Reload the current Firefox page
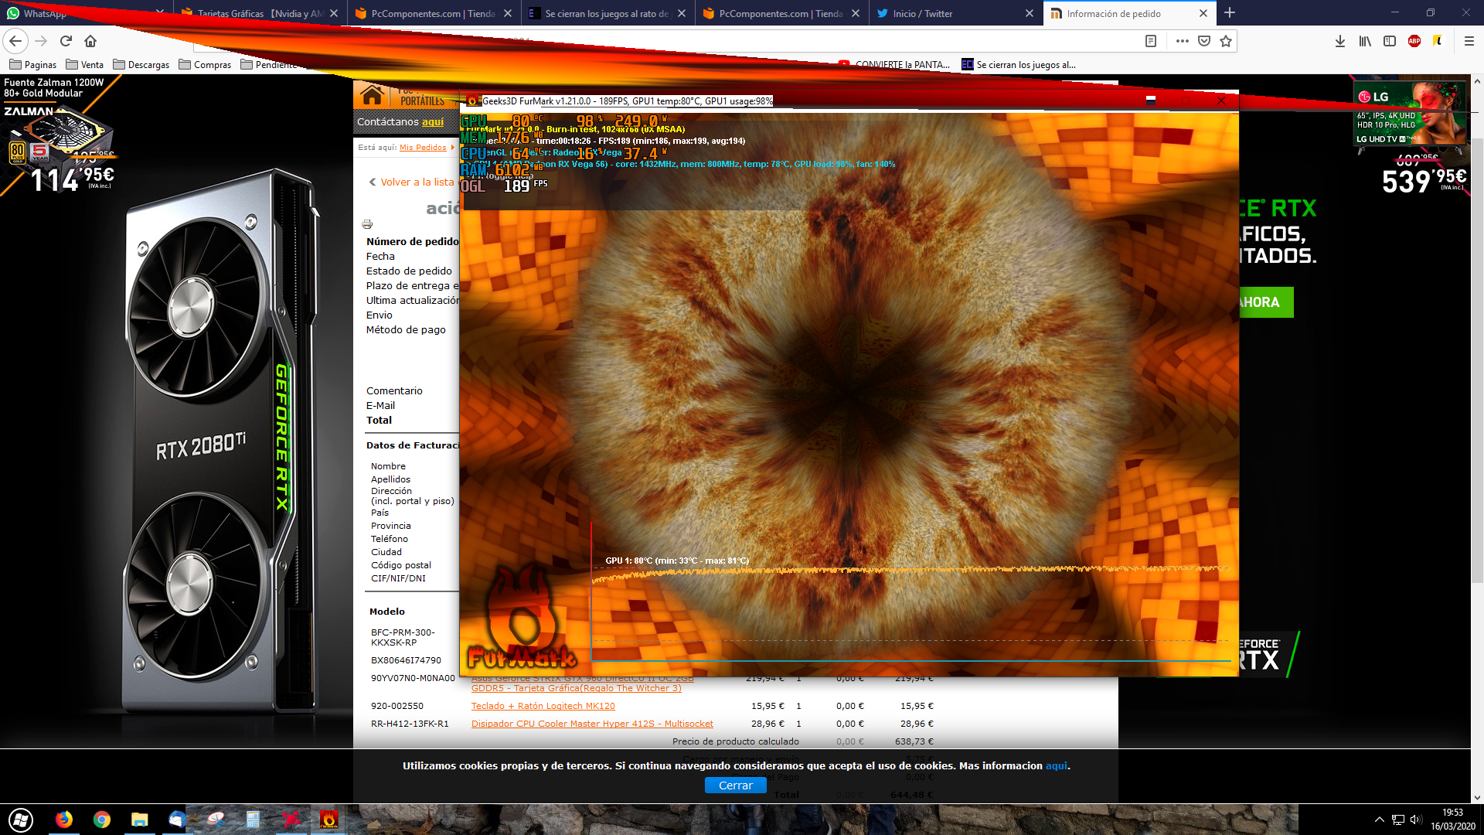 click(x=66, y=41)
